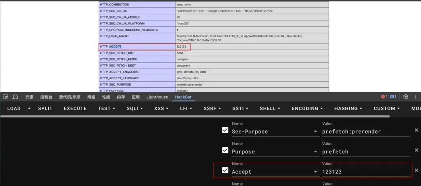Click the Purpose value field with prefetch
The height and width of the screenshot is (186, 421).
coord(366,152)
